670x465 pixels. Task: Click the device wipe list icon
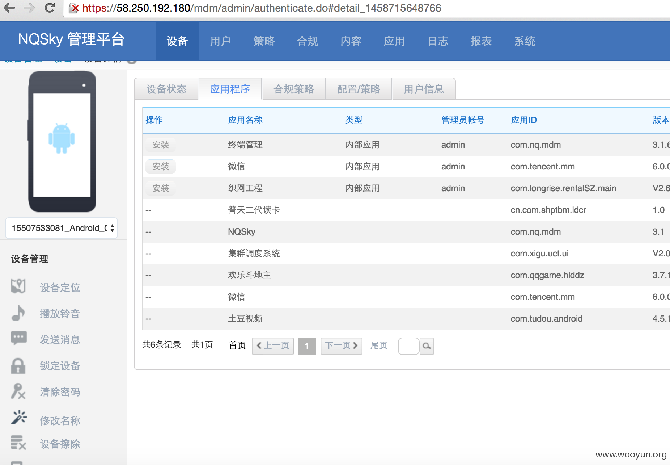(x=18, y=443)
